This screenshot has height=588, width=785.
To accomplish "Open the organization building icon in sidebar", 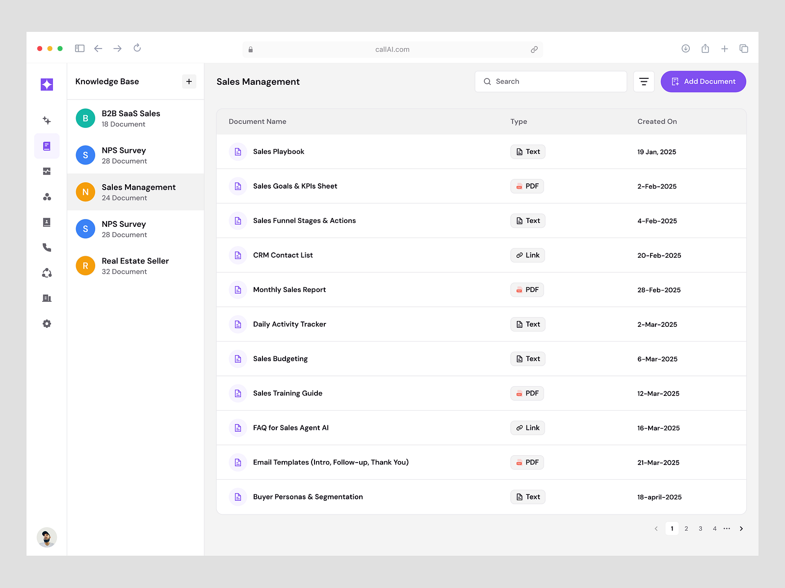I will tap(47, 298).
